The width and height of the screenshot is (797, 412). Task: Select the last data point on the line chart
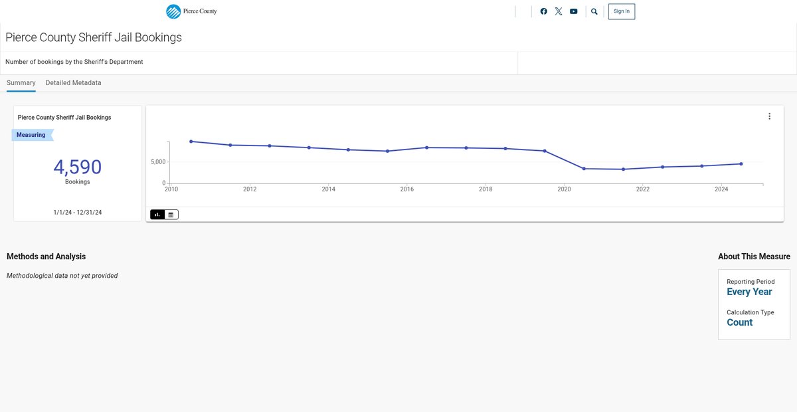741,163
